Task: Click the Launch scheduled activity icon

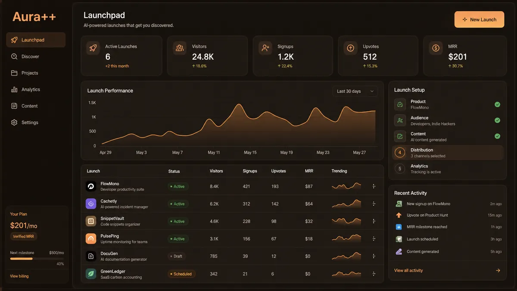Action: tap(399, 239)
